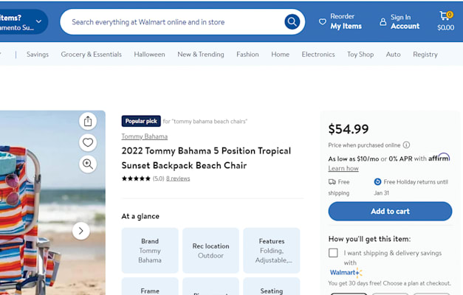Select the Toy Shop menu item
The image size is (463, 295).
[360, 55]
